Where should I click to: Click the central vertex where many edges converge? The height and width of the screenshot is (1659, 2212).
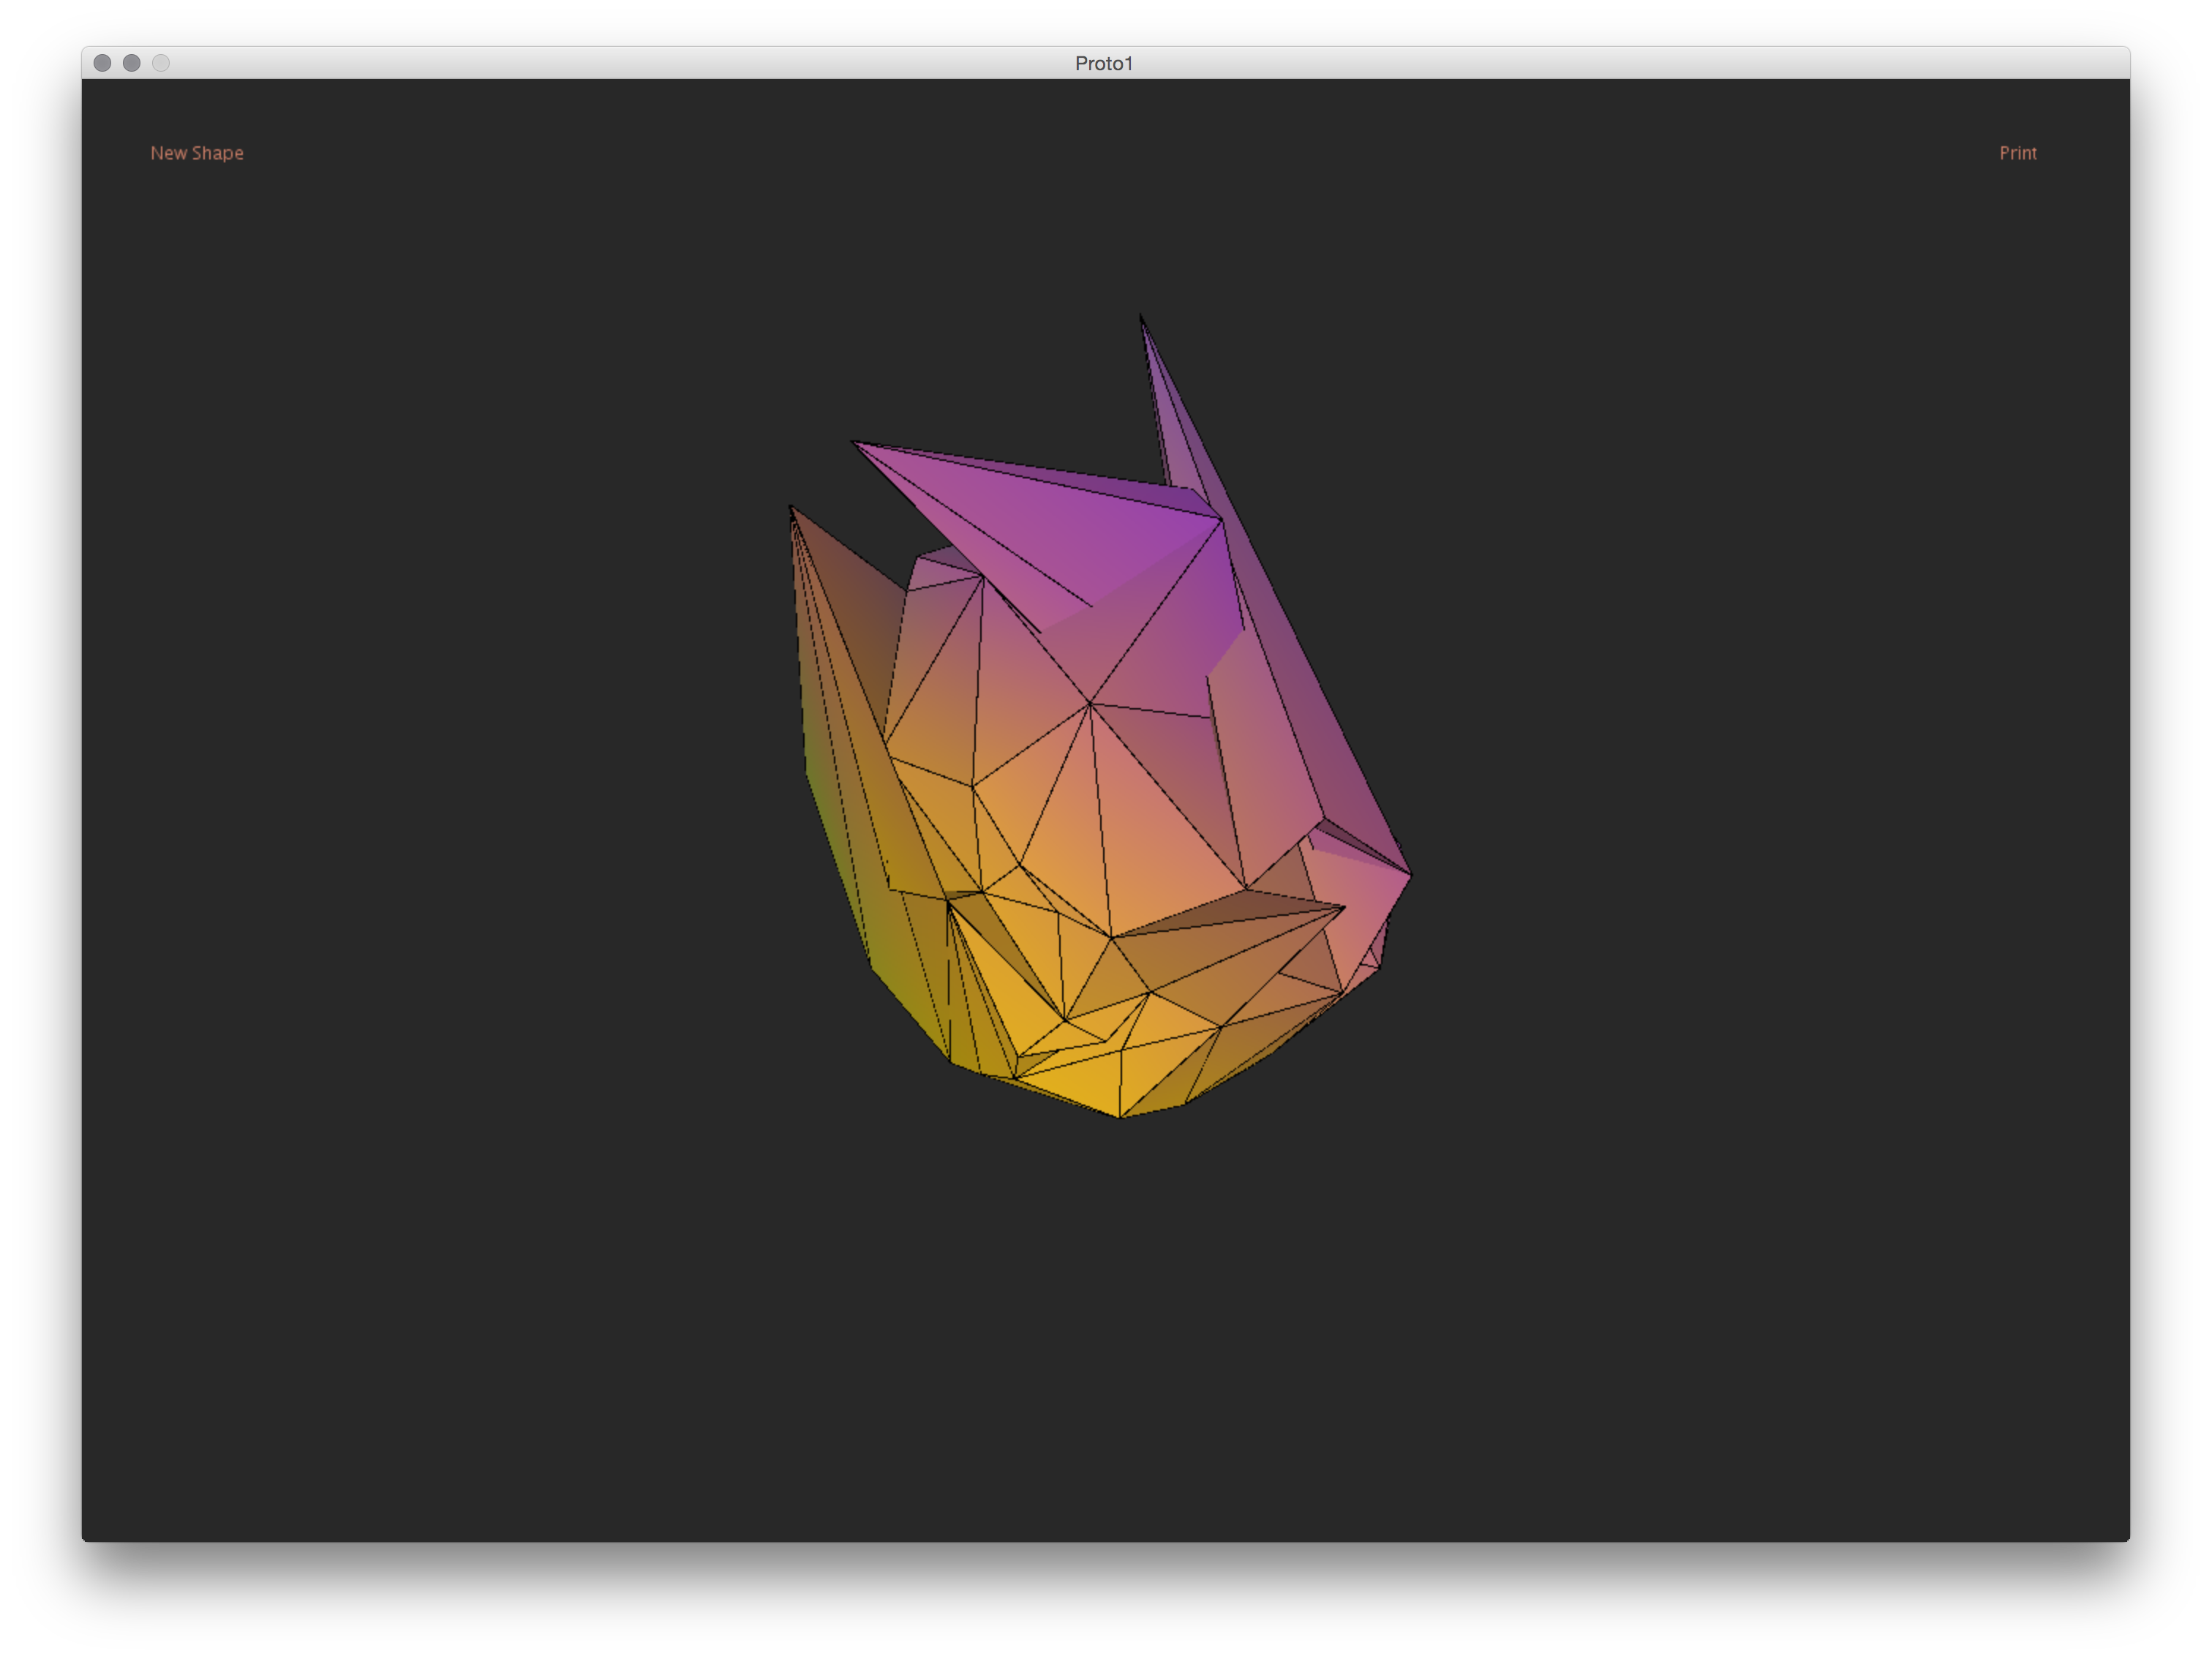point(1090,703)
